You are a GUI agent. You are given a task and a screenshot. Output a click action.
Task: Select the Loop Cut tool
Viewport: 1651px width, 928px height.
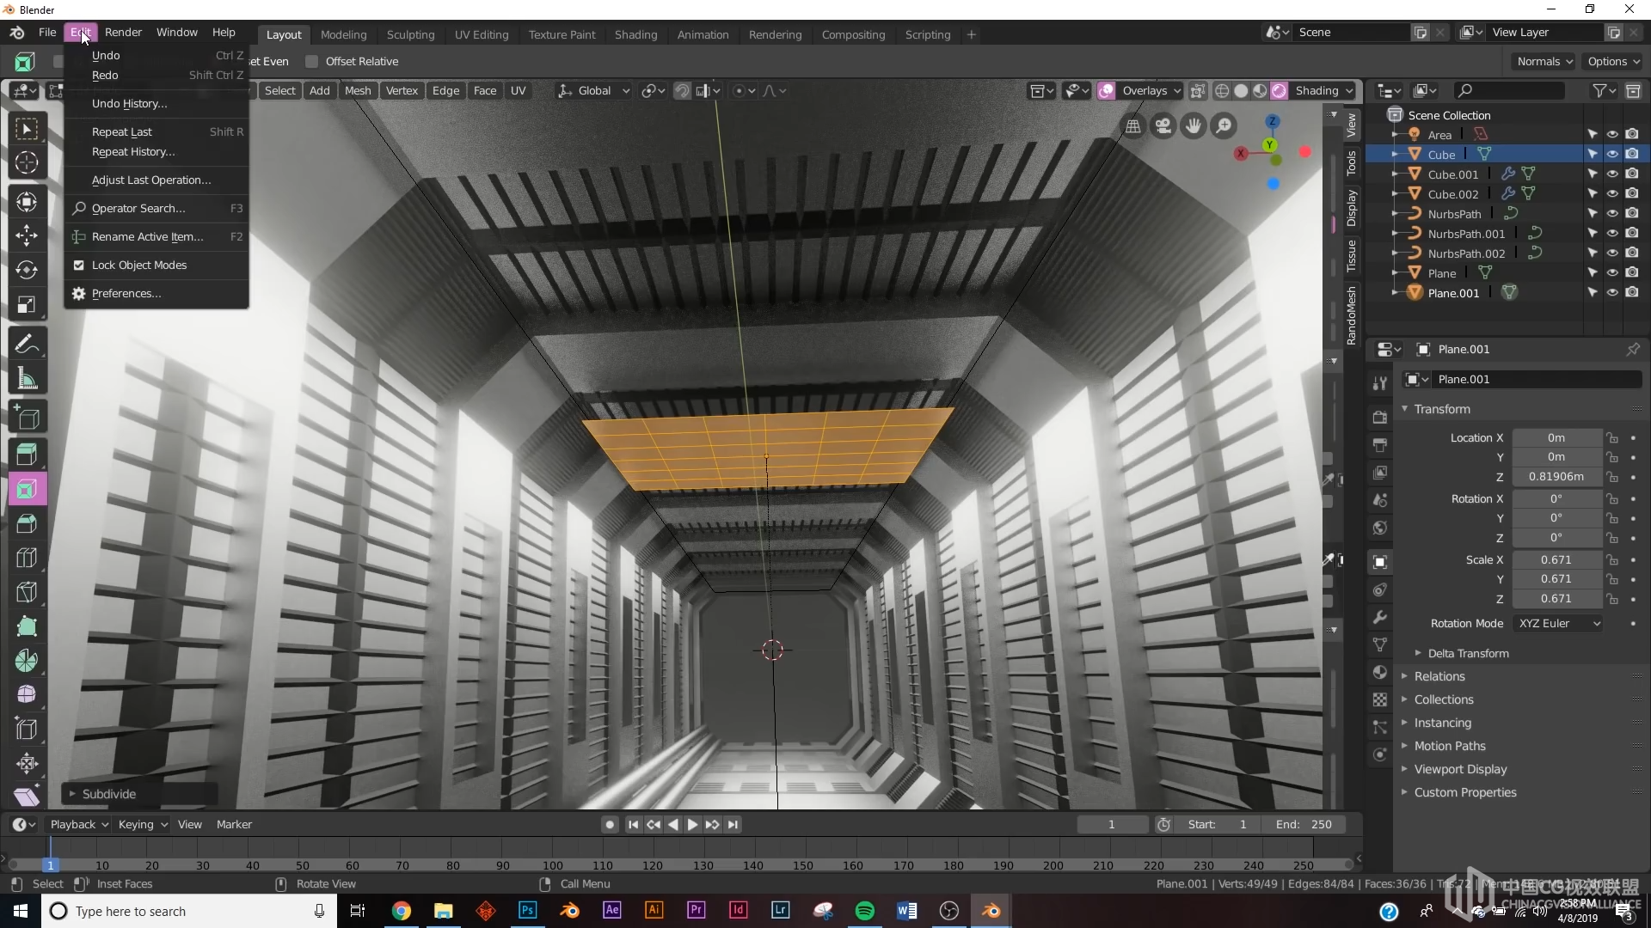[x=27, y=558]
